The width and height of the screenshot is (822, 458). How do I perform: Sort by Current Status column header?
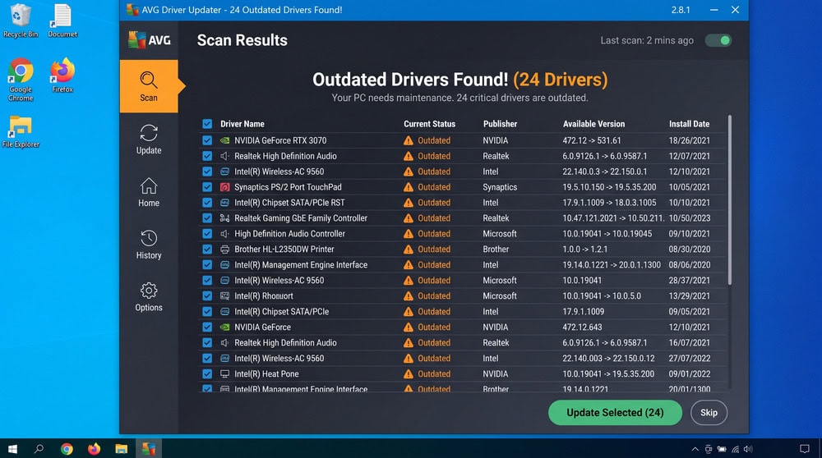pyautogui.click(x=429, y=124)
